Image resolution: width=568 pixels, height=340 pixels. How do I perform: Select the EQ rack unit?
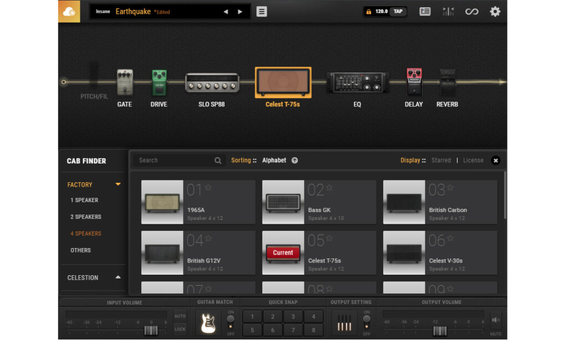click(x=358, y=83)
